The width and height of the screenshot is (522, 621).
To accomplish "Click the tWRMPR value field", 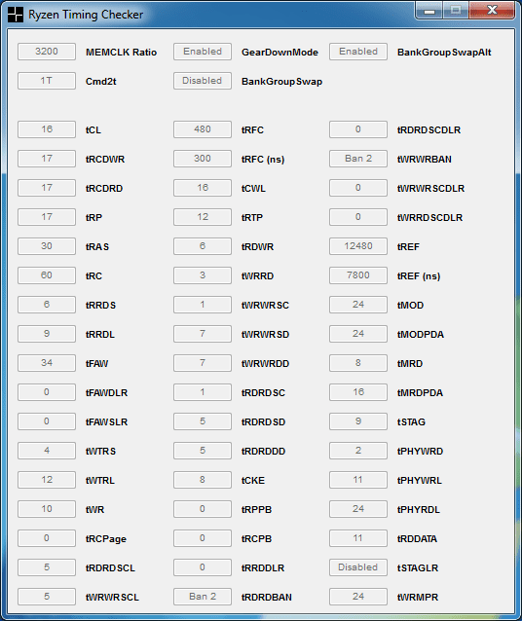I will tap(358, 597).
